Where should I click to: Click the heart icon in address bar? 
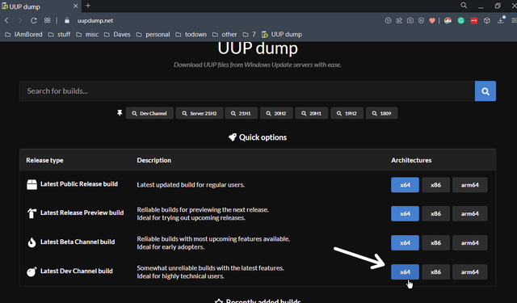(x=432, y=20)
